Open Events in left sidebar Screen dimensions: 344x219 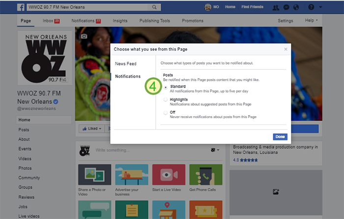(25, 149)
